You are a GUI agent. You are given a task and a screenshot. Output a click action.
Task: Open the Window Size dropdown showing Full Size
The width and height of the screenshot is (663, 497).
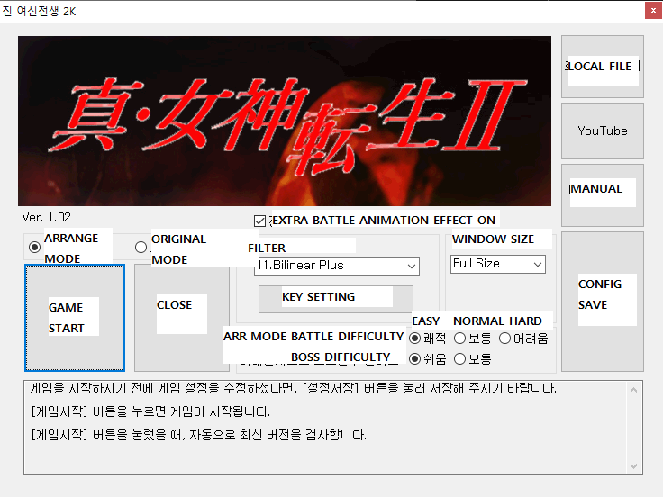pos(497,264)
